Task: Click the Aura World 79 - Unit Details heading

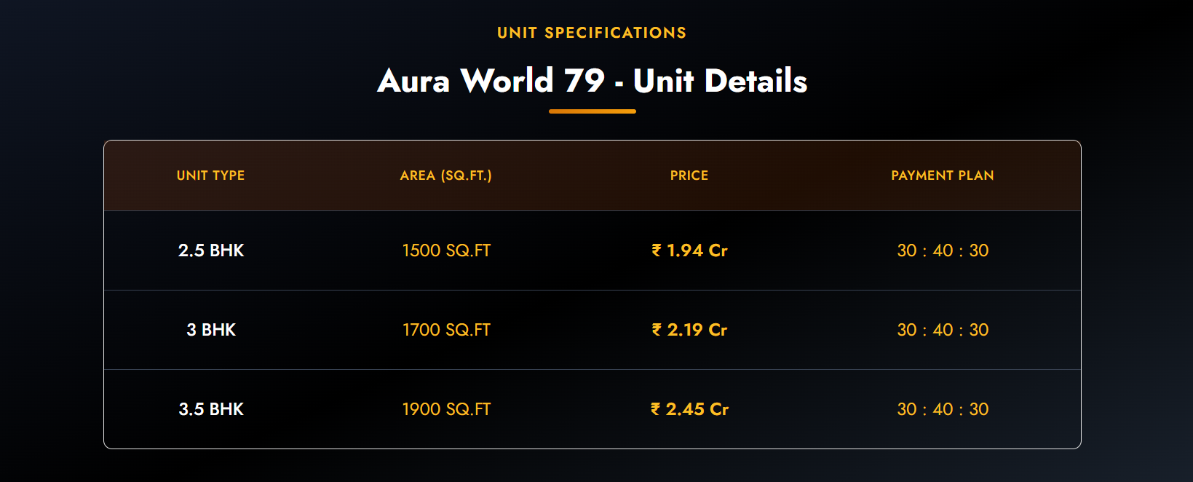Action: pyautogui.click(x=592, y=81)
